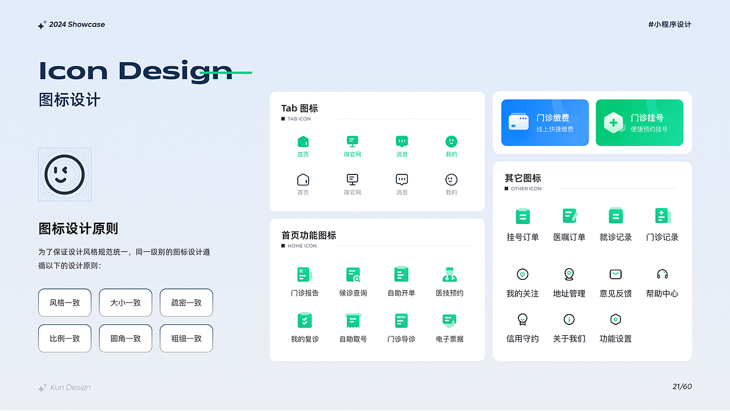Select the green active 首页 home tab icon
Screen dimensions: 730x411
pos(303,141)
